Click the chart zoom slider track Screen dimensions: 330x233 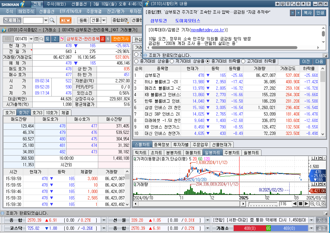pos(263,204)
